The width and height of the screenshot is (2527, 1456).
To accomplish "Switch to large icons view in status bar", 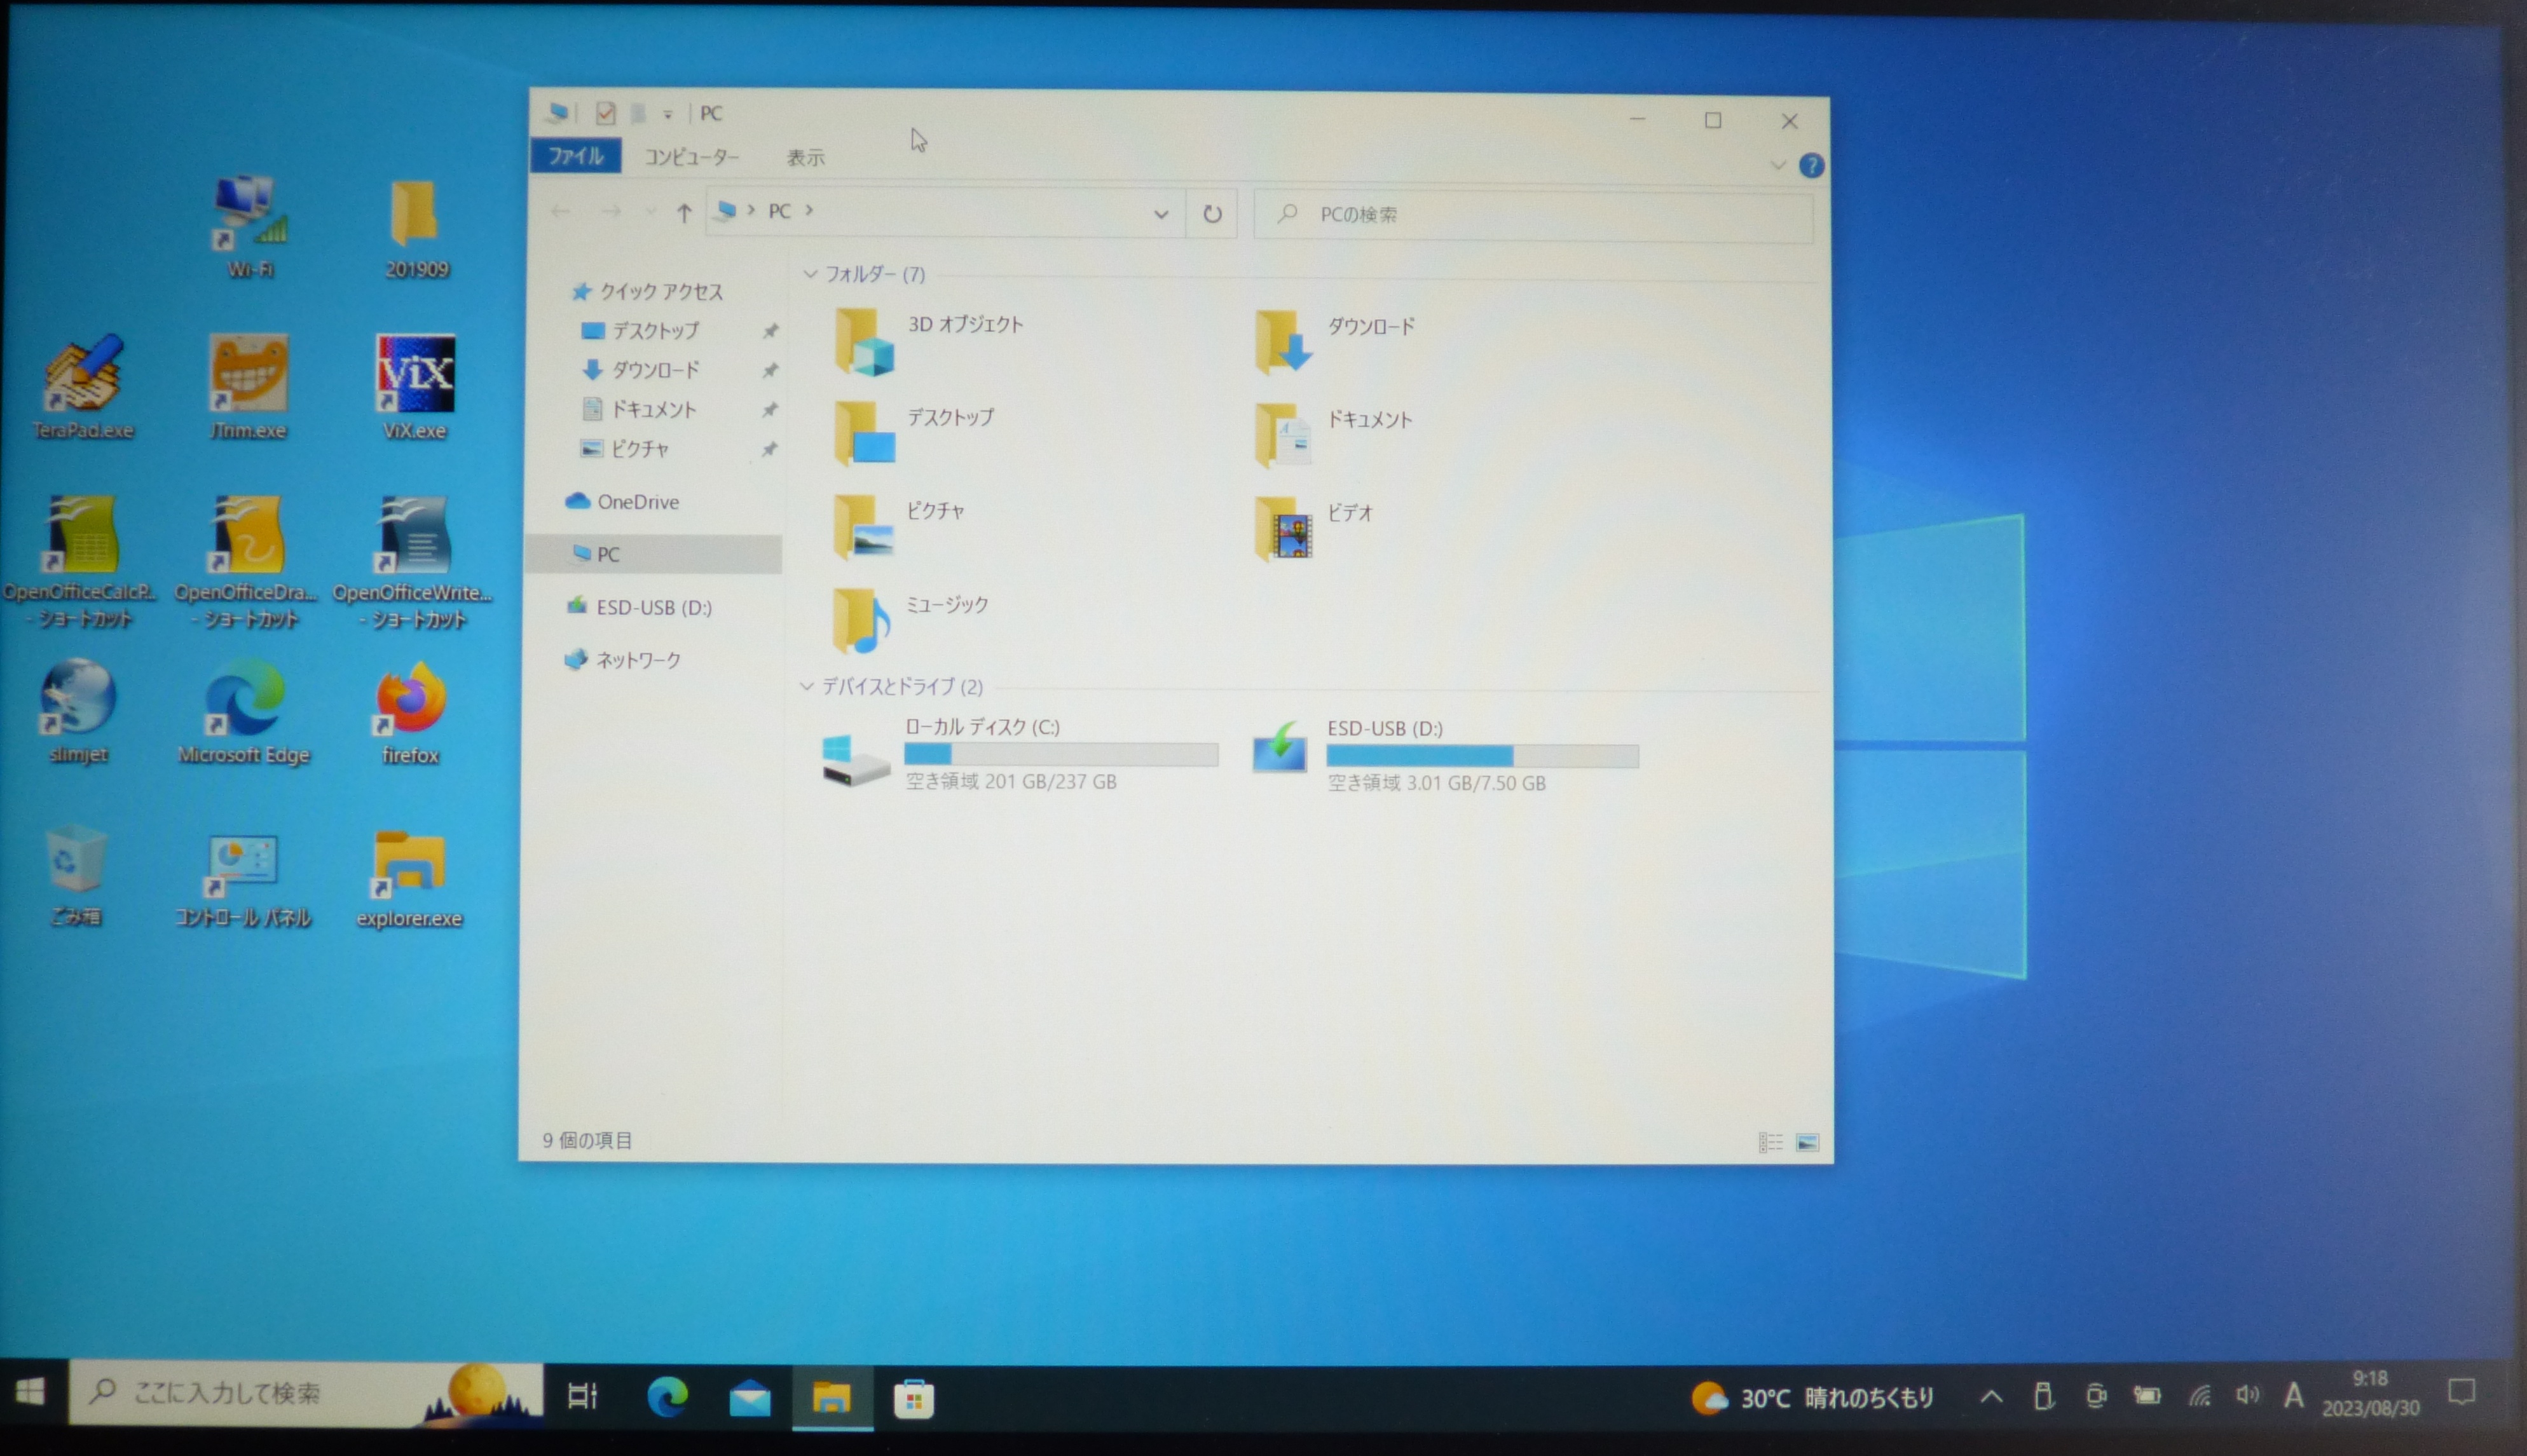I will (1806, 1142).
